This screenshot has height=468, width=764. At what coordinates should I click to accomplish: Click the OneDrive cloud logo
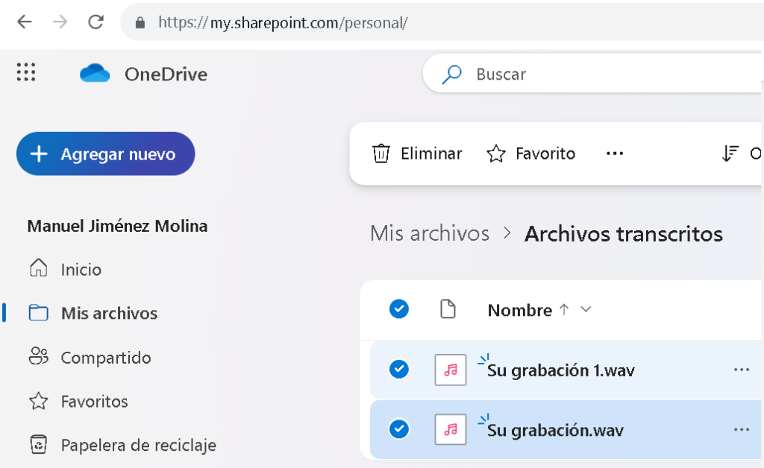[x=95, y=74]
